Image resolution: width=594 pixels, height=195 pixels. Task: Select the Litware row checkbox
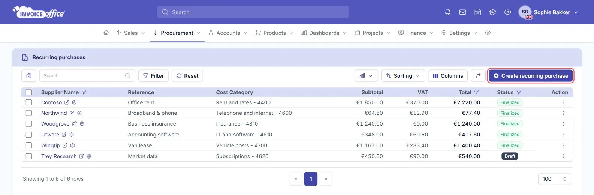point(29,135)
